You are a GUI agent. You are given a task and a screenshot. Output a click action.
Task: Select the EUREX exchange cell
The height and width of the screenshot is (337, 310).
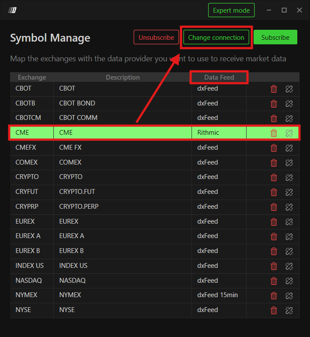(32, 221)
